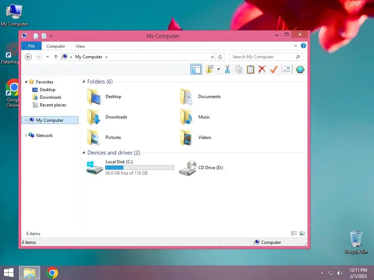The width and height of the screenshot is (374, 280).
Task: Collapse the Folders (6) group
Action: point(84,82)
